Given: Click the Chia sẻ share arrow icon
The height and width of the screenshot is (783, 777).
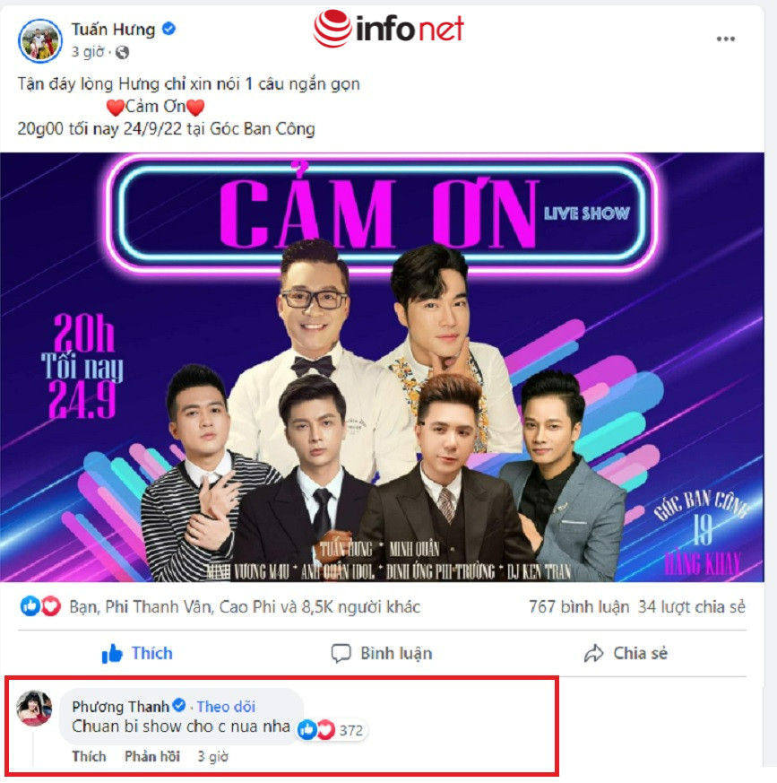Looking at the screenshot, I should tap(593, 653).
